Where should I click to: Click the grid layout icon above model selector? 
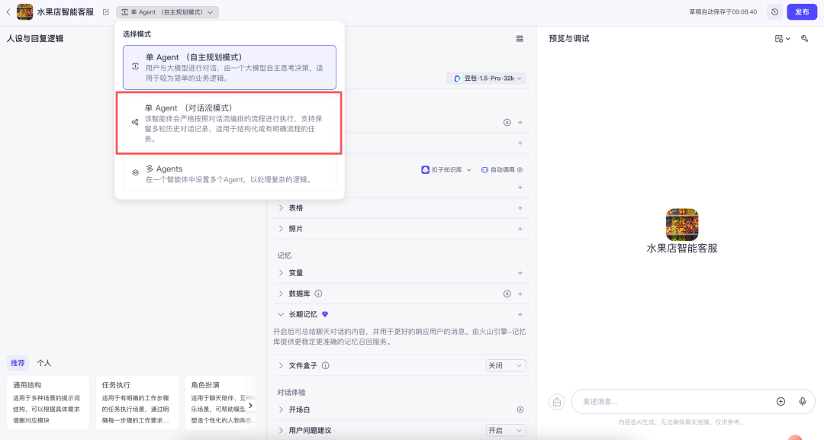(x=520, y=39)
